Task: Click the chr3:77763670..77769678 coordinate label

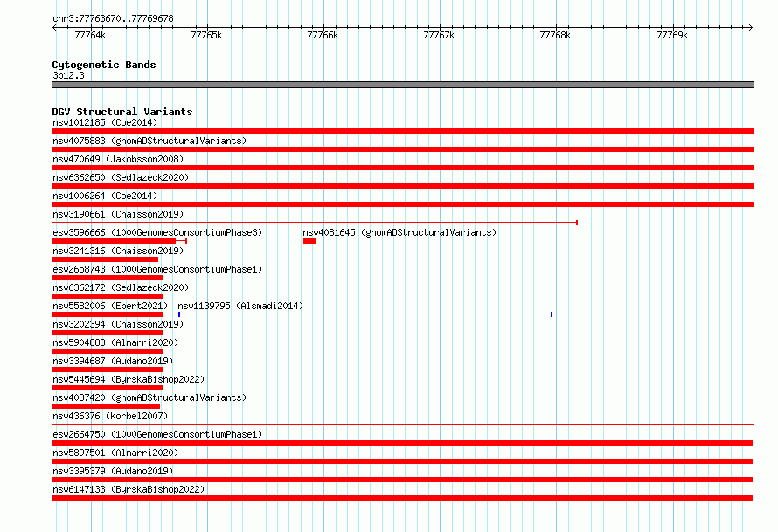Action: click(x=113, y=18)
